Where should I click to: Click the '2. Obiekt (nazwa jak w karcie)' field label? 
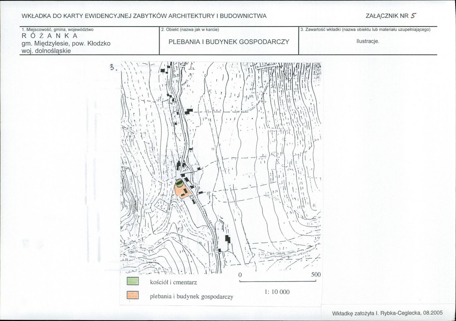[190, 29]
